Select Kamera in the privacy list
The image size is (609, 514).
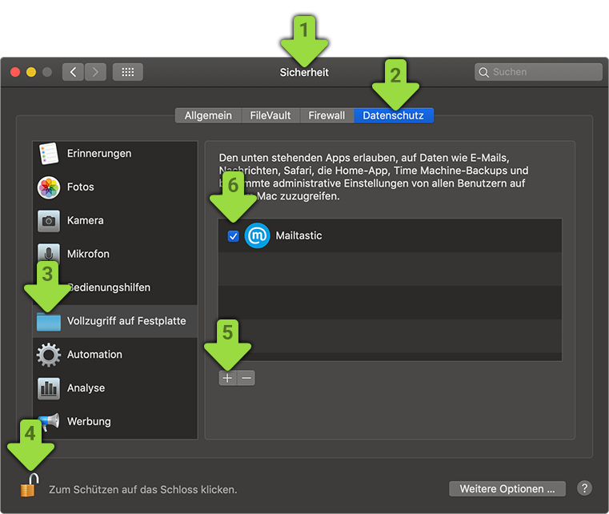pos(115,221)
